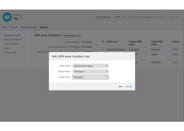Click the Opened pull request table cell

(x=116, y=50)
